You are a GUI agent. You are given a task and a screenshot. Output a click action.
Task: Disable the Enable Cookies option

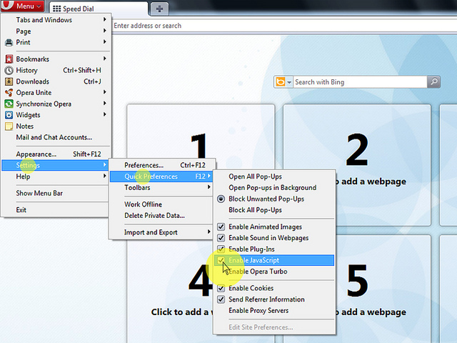click(221, 288)
